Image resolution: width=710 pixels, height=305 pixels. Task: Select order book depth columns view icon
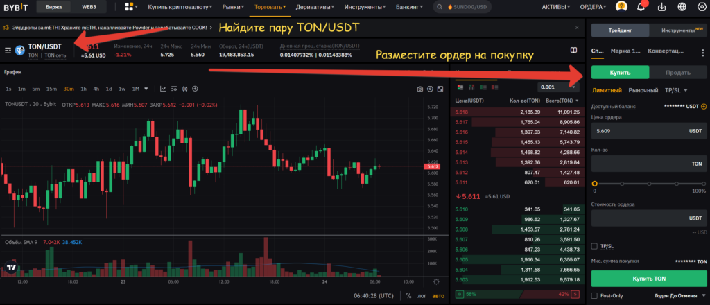tap(471, 87)
